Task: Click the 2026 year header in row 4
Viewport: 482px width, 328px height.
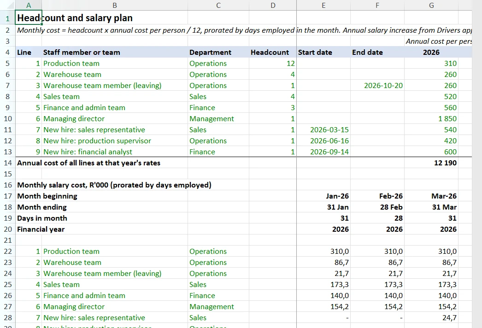Action: [x=431, y=52]
